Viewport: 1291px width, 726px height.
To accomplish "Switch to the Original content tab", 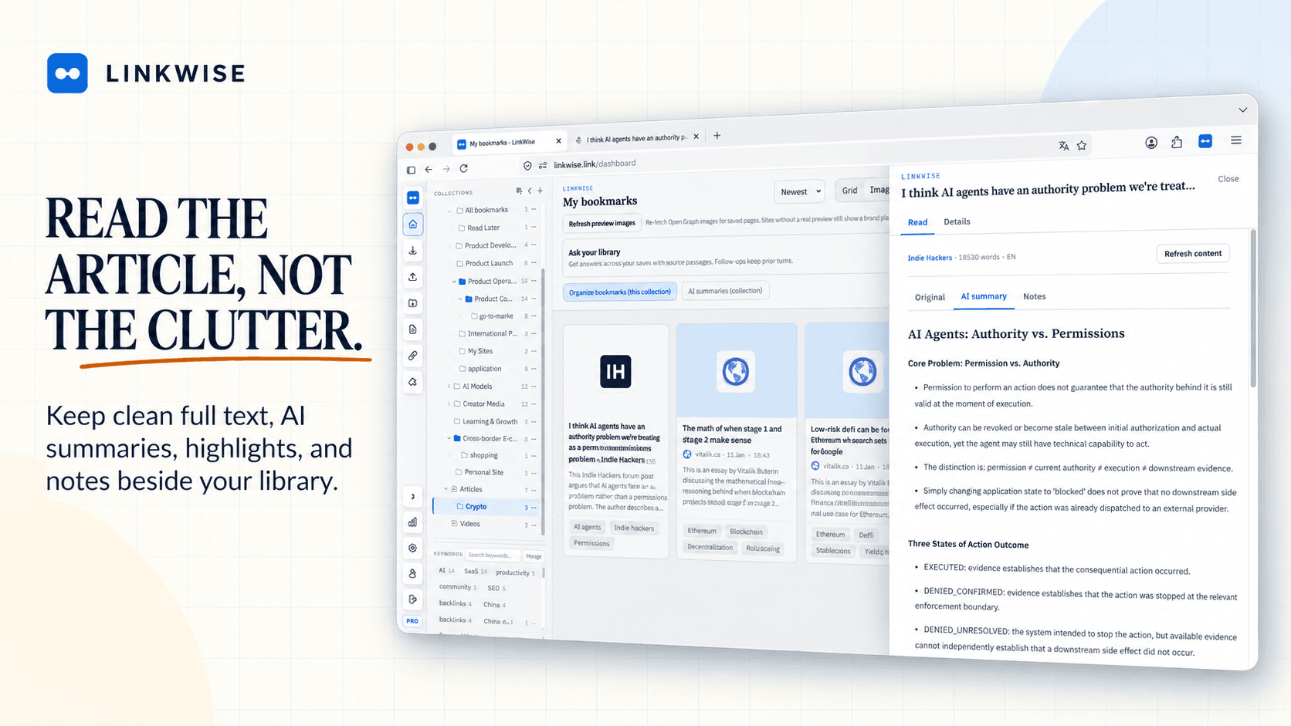I will (x=930, y=297).
